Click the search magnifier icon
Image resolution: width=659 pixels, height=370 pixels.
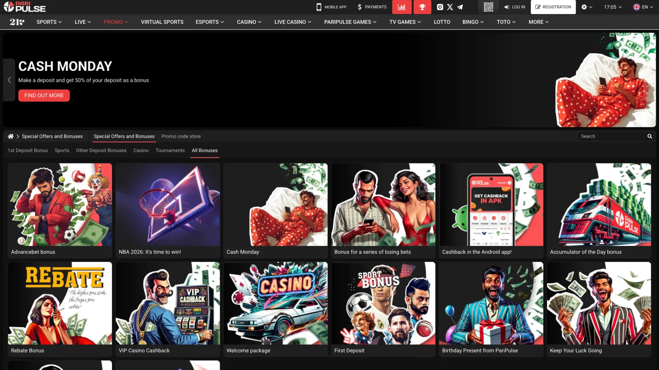649,136
